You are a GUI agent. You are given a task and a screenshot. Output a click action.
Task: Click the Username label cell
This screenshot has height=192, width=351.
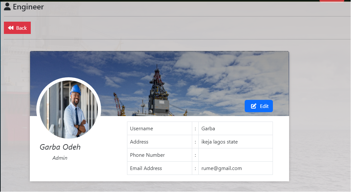coord(159,128)
